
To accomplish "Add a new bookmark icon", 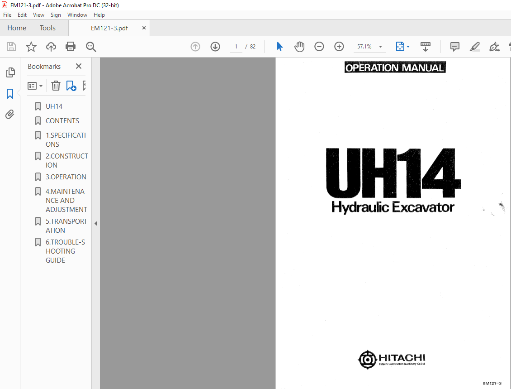I will coord(71,86).
